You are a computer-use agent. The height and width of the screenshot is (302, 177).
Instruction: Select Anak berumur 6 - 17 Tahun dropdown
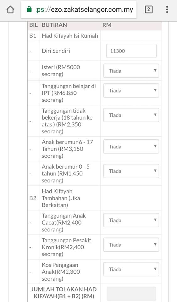pyautogui.click(x=131, y=147)
